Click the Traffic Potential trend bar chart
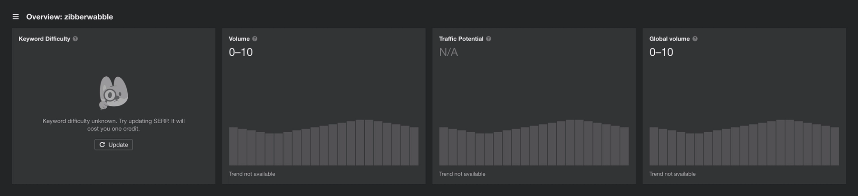The height and width of the screenshot is (196, 858). [534, 143]
